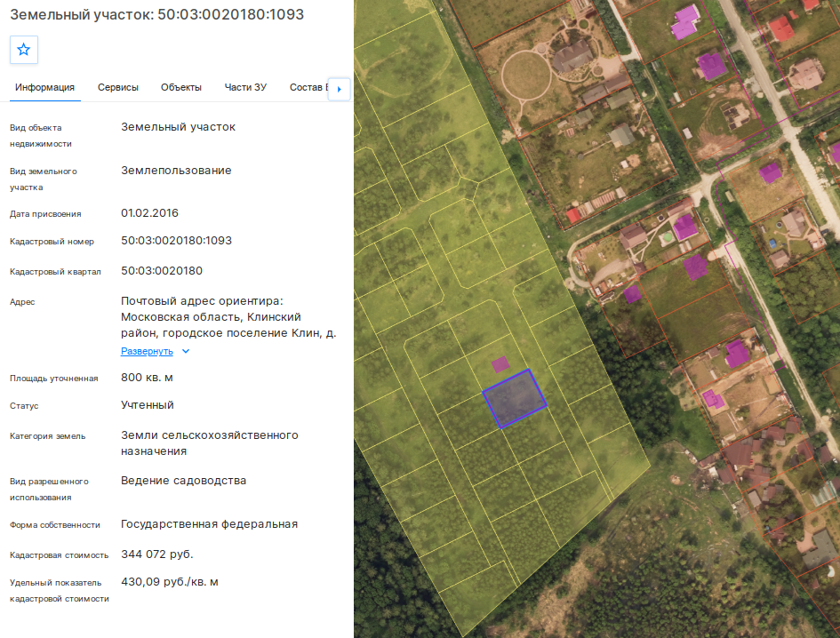840x638 pixels.
Task: Select the Части ЗУ tab
Action: coord(245,87)
